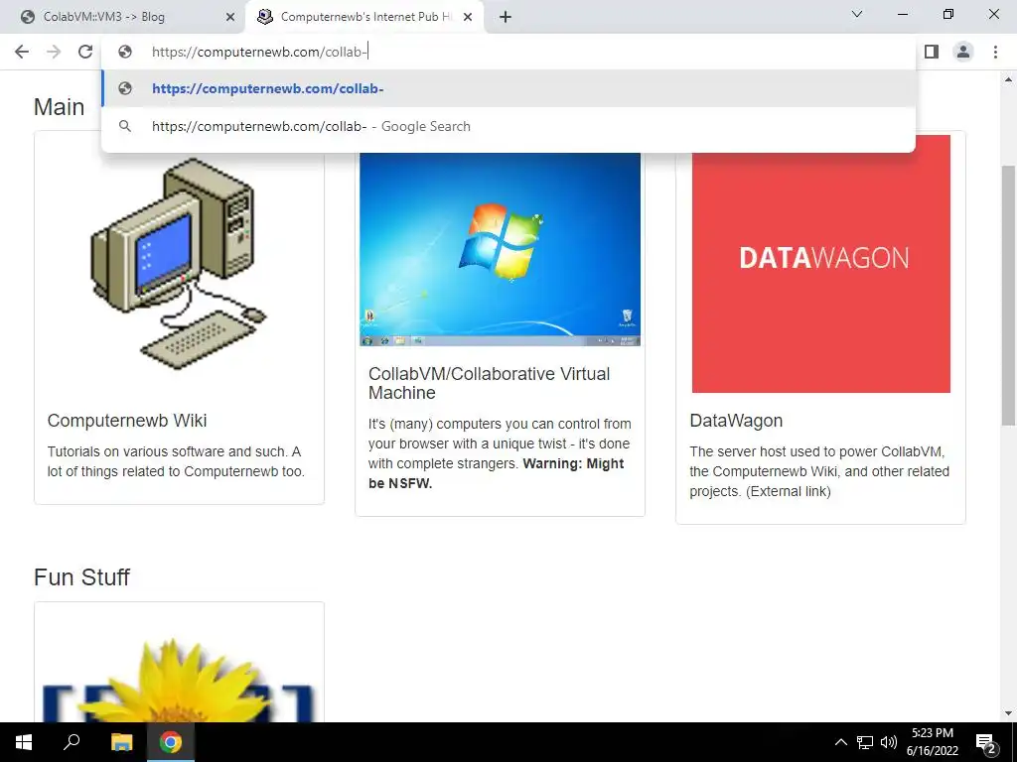
Task: Click the scrollbar up arrow
Action: coord(1008,79)
